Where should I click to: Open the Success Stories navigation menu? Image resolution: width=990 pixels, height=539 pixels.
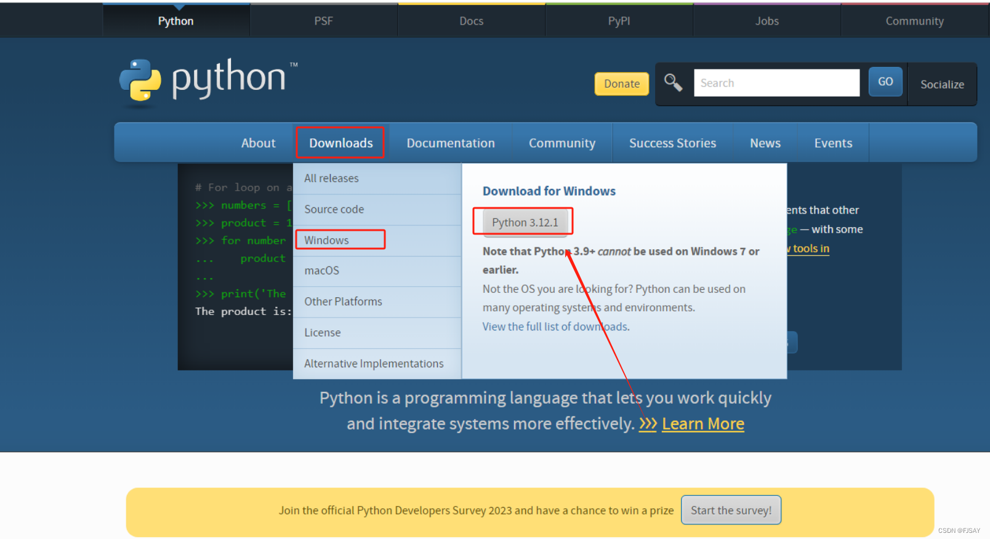[673, 143]
